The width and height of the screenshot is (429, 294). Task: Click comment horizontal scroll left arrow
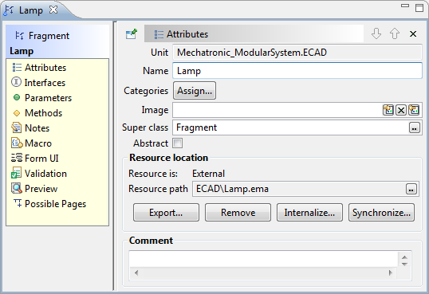(136, 272)
